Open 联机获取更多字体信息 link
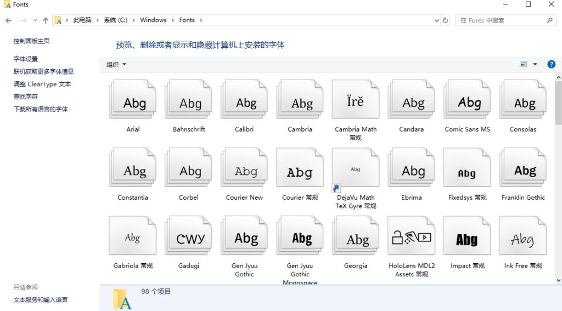The height and width of the screenshot is (311, 562). point(44,71)
